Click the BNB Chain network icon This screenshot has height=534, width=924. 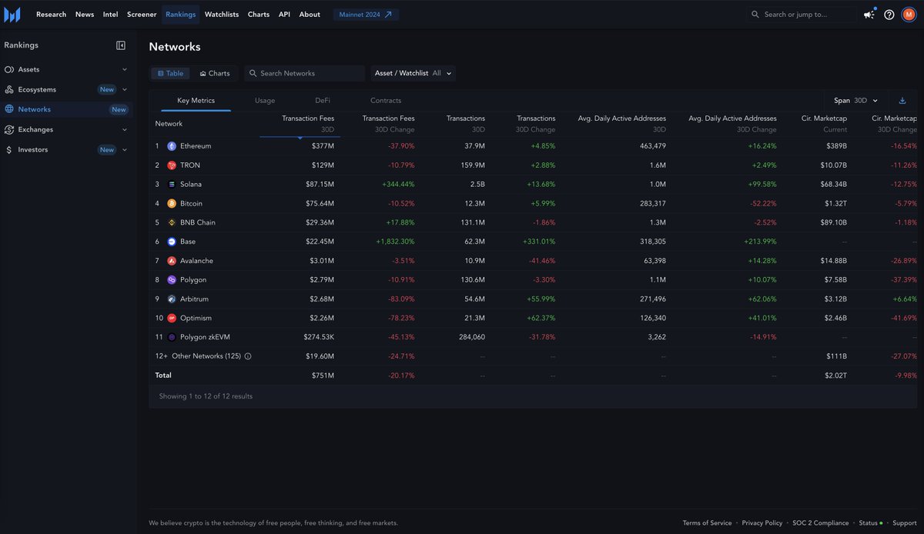(172, 222)
